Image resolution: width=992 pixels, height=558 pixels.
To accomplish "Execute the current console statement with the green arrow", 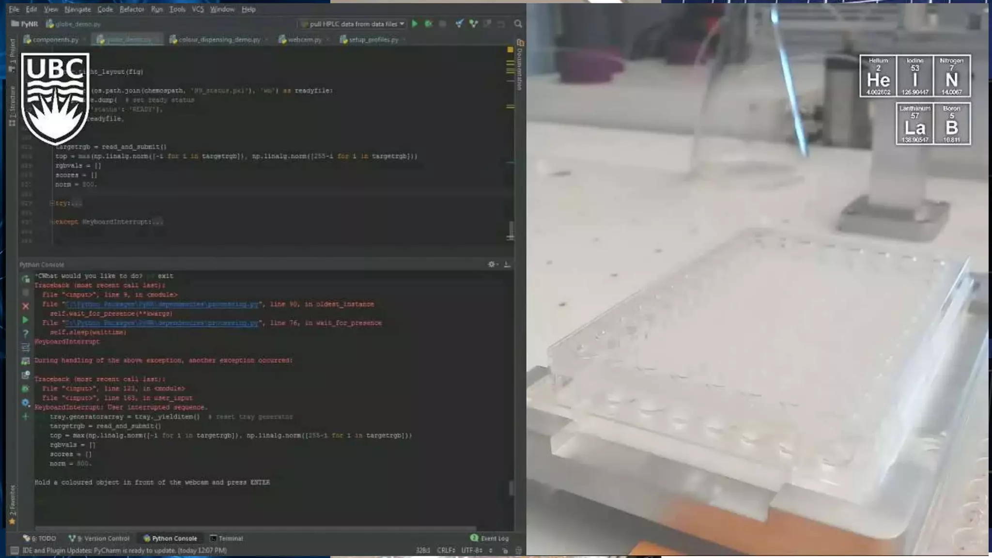I will 26,320.
